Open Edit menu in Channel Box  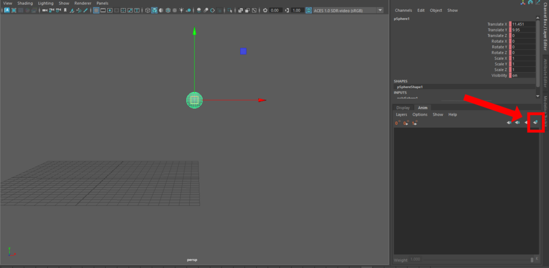421,11
